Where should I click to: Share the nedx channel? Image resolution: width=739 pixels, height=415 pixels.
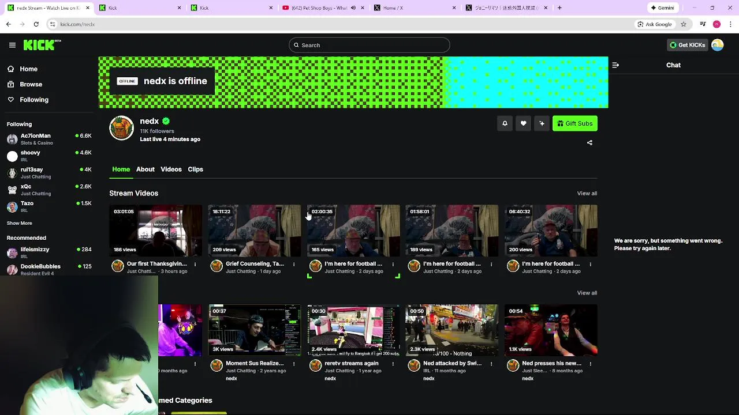[x=589, y=143]
